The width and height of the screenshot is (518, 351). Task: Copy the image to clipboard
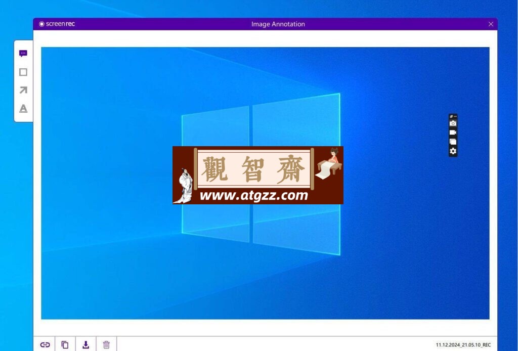tap(65, 345)
